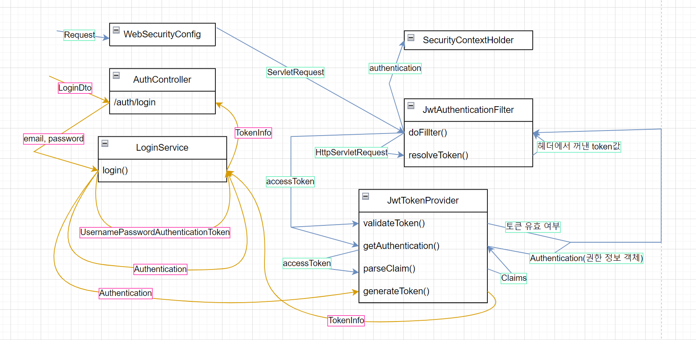
Task: Click the ServletRequest edge label
Action: click(x=296, y=72)
